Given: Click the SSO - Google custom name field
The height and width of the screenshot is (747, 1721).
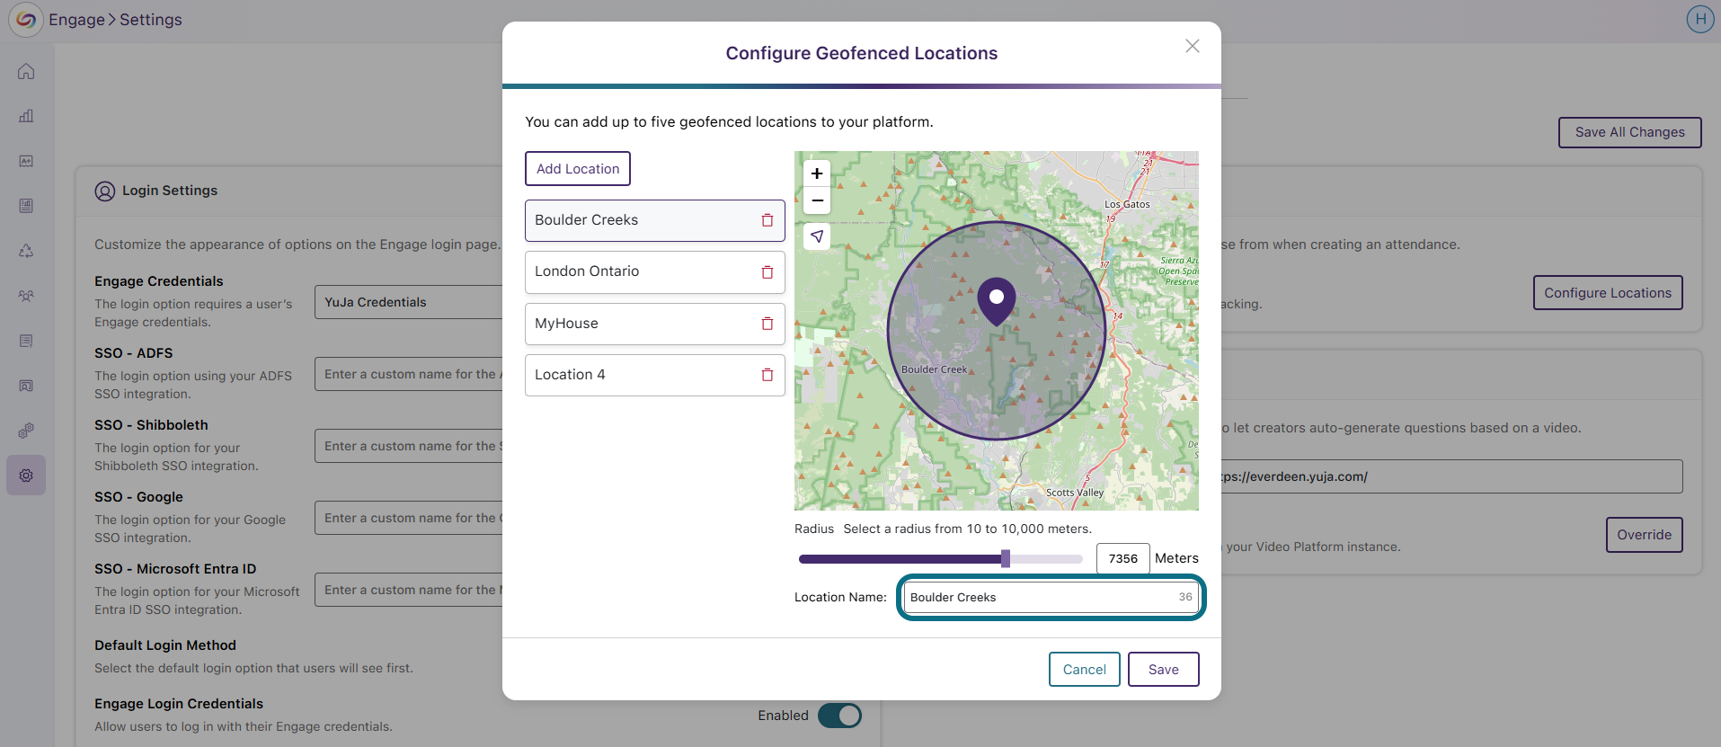Looking at the screenshot, I should (x=409, y=518).
